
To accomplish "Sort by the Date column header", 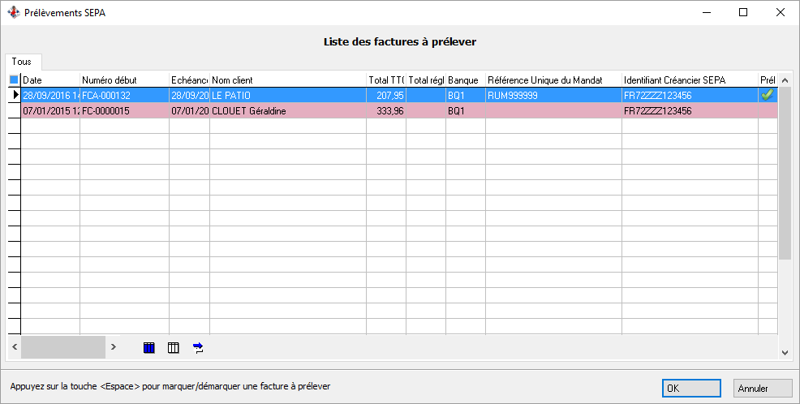I will pyautogui.click(x=49, y=80).
